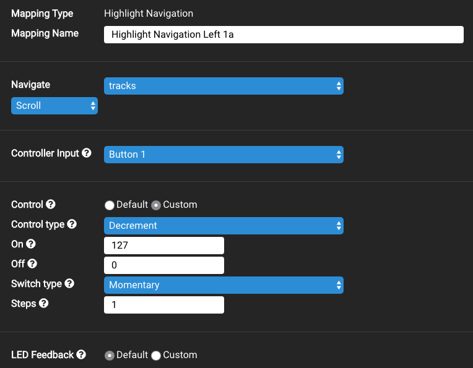Click help icon next to Controller Input
Image resolution: width=473 pixels, height=368 pixels.
coord(87,153)
